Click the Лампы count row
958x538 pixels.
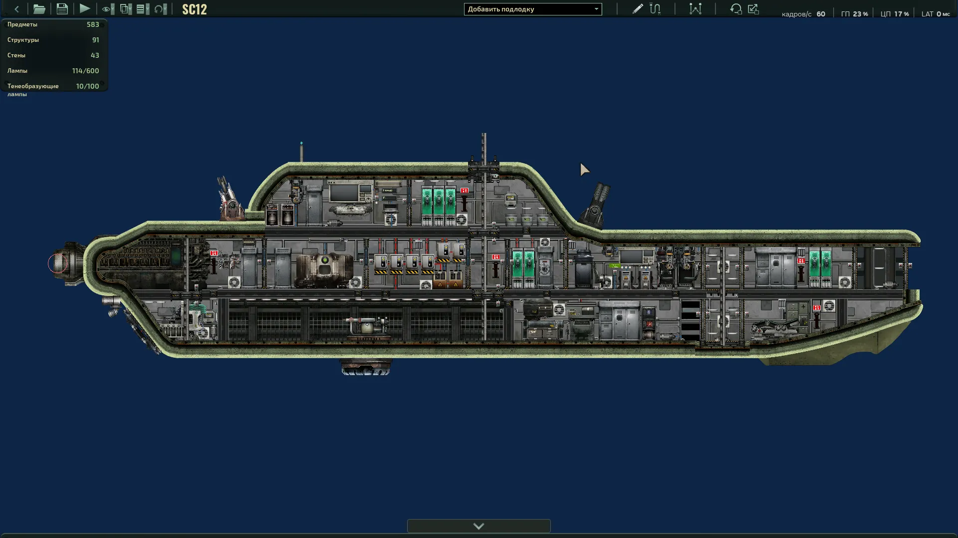pyautogui.click(x=53, y=71)
